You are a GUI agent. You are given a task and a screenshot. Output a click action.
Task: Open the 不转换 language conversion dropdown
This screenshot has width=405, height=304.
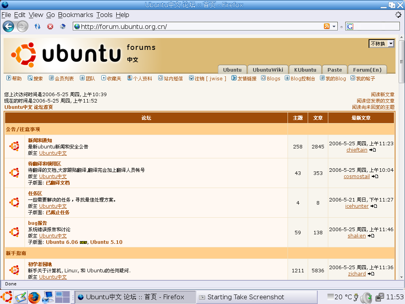(x=382, y=44)
